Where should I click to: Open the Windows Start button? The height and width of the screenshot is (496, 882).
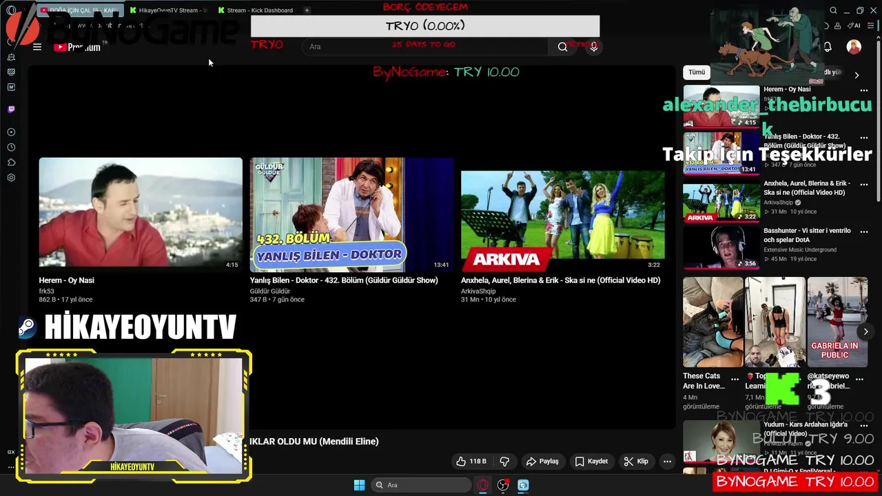click(359, 485)
